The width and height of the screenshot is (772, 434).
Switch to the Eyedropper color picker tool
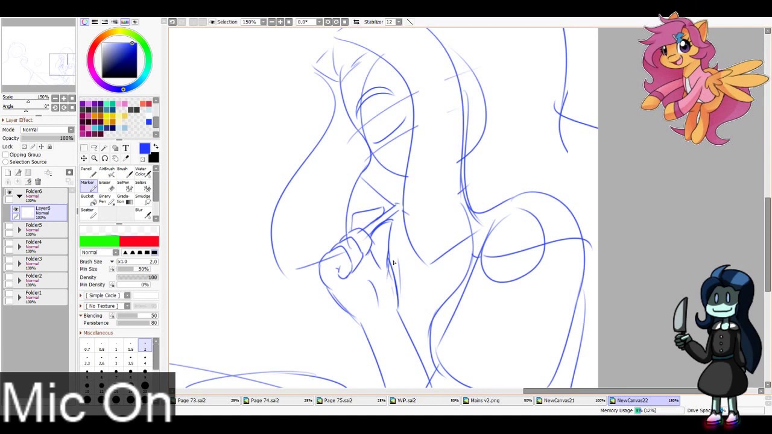click(125, 158)
